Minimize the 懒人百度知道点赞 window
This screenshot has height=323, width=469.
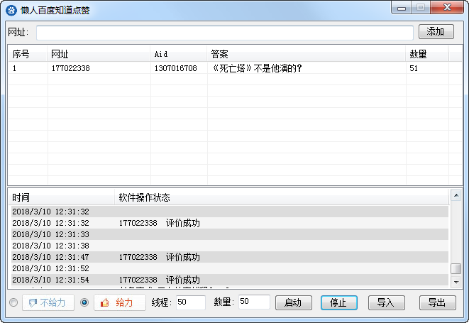point(402,8)
